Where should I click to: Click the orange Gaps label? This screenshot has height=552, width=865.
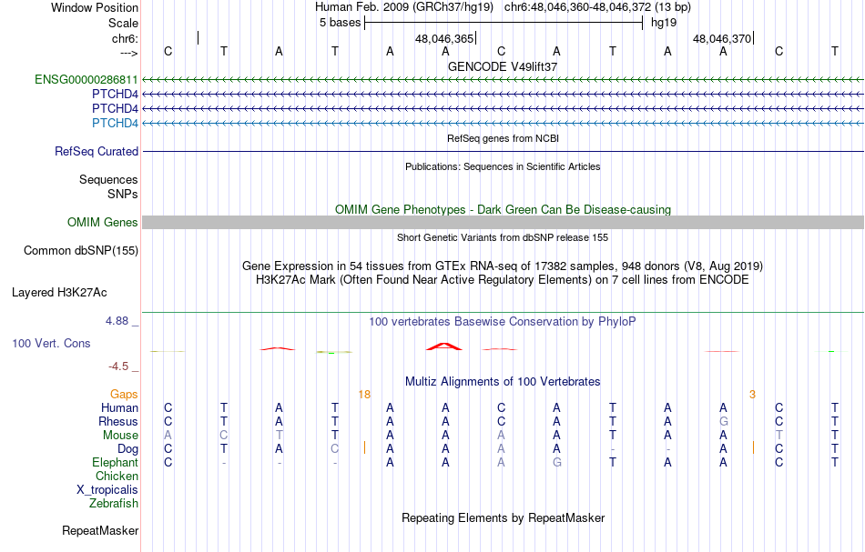(x=124, y=394)
